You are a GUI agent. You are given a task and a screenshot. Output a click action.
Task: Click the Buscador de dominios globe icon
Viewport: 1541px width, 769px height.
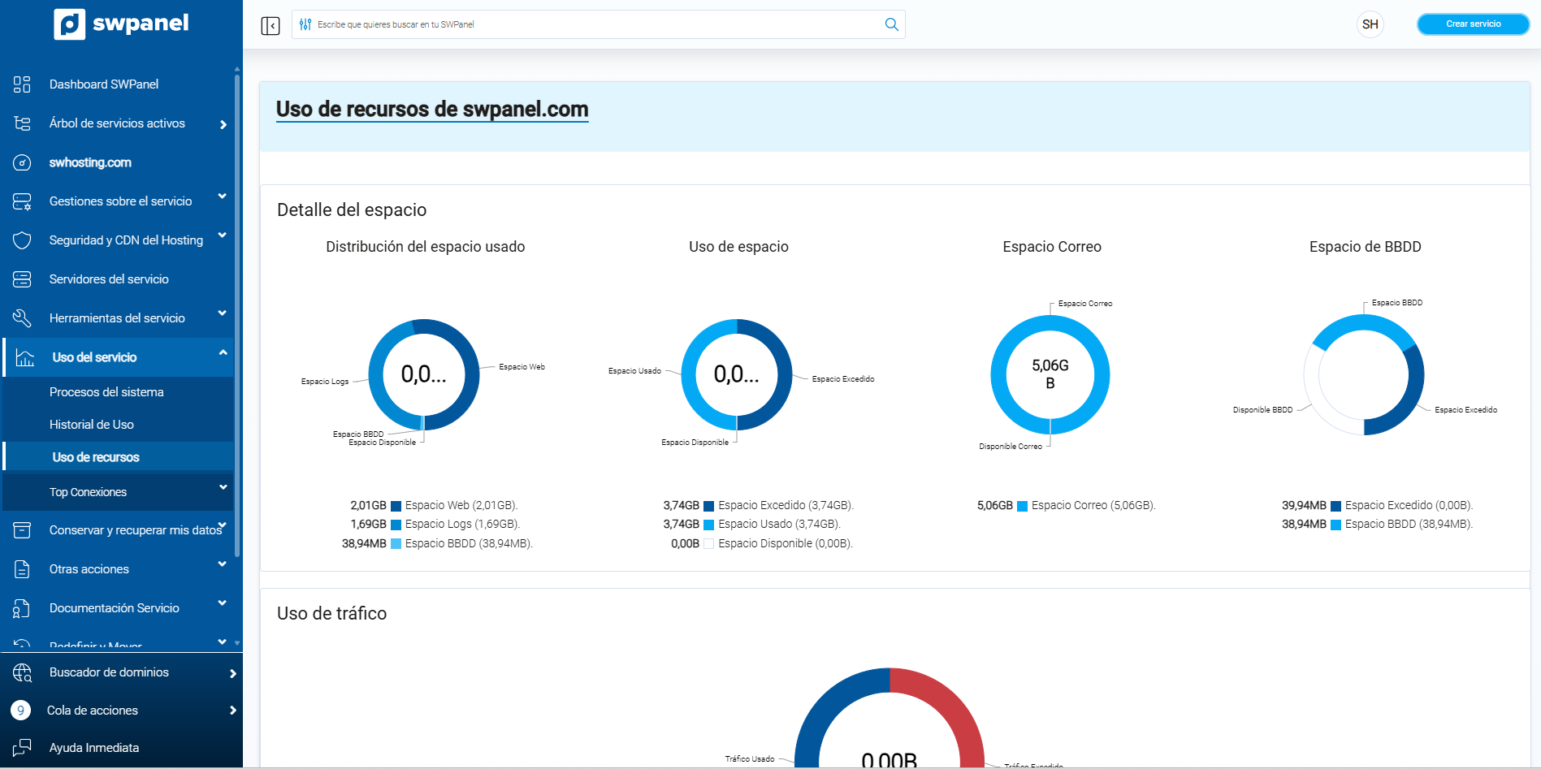[x=22, y=672]
